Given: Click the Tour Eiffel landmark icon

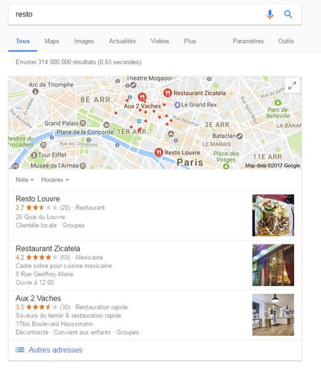Looking at the screenshot, I should [34, 155].
